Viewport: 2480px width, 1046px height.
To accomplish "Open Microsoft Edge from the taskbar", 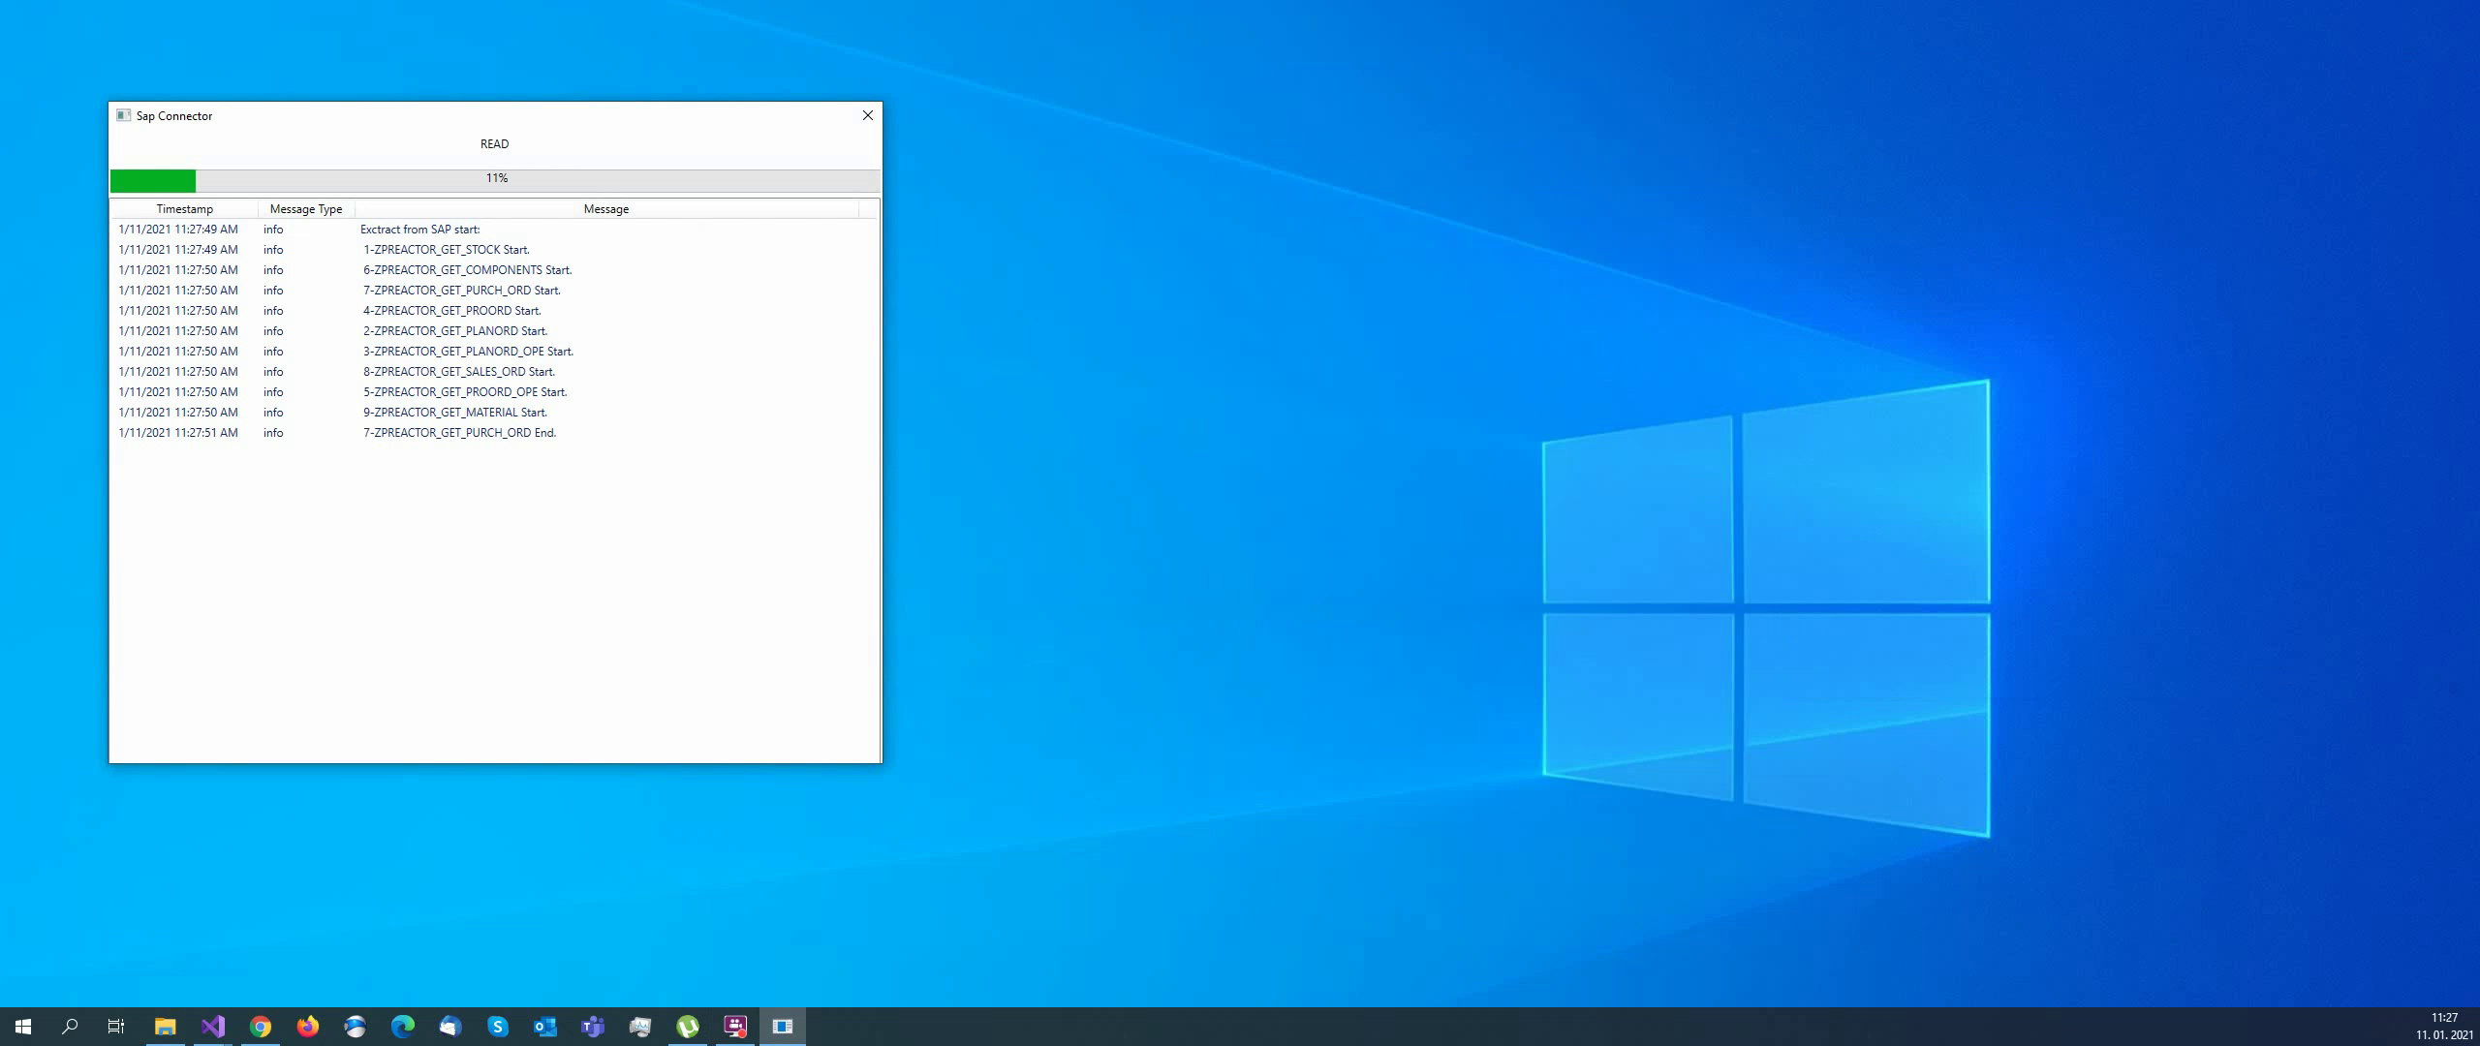I will tap(403, 1026).
